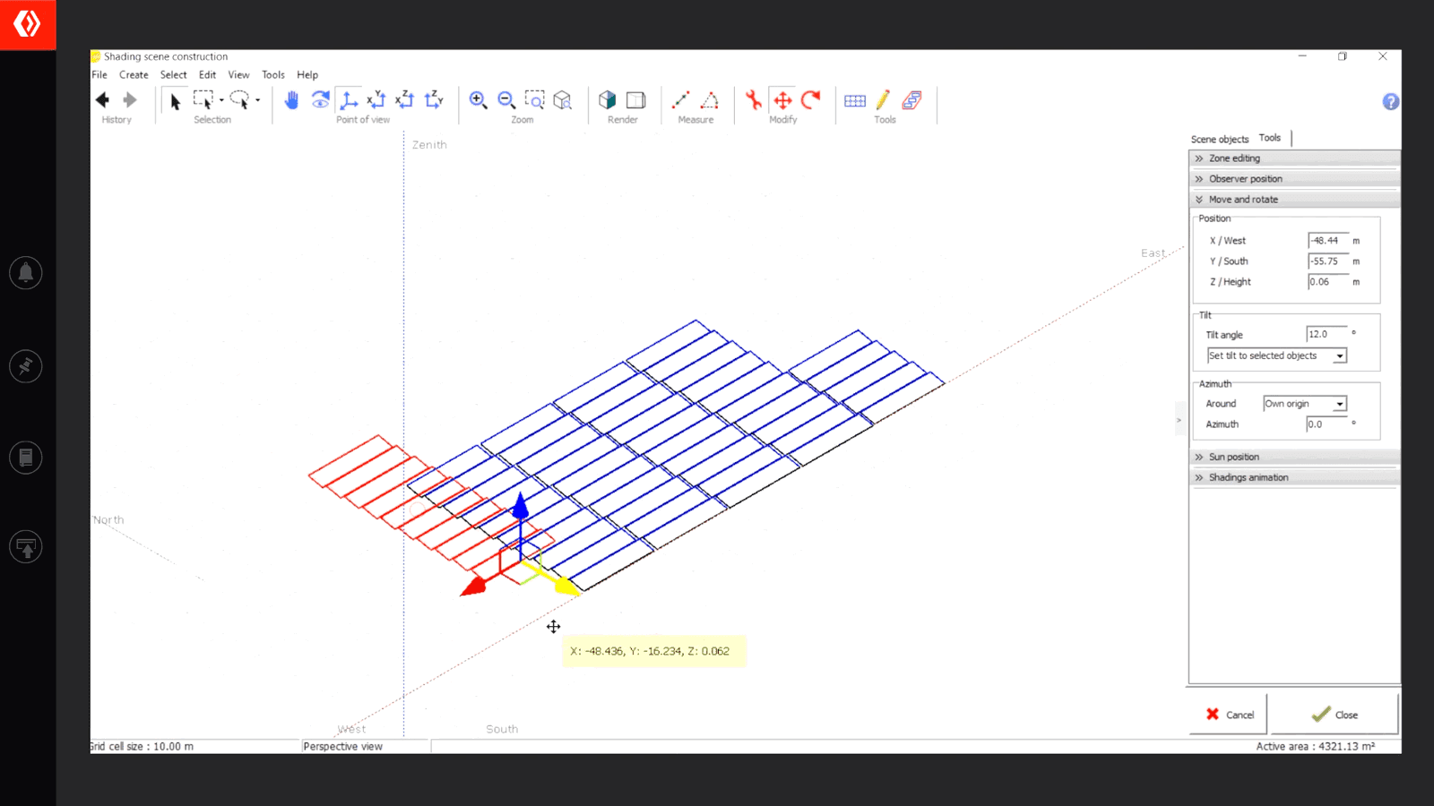
Task: Click the document icon in left sidebar
Action: click(26, 458)
